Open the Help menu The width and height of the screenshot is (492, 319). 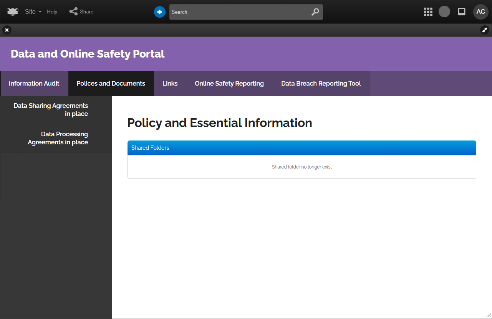click(52, 12)
